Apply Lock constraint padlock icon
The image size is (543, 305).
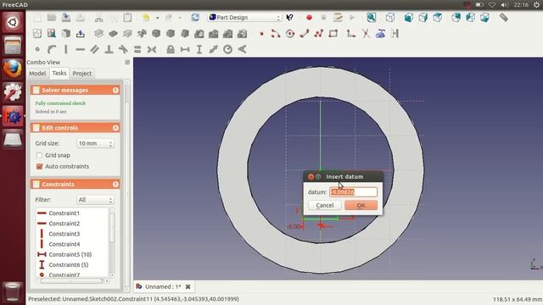[171, 49]
